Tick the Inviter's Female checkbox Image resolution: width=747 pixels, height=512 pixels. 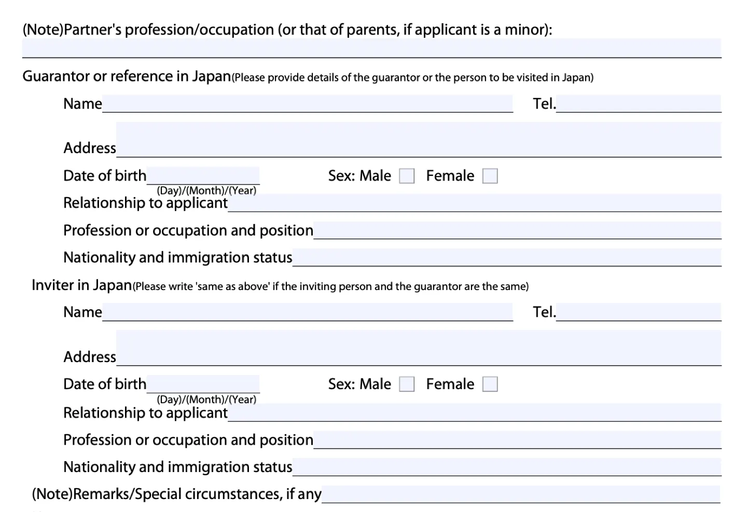point(490,384)
